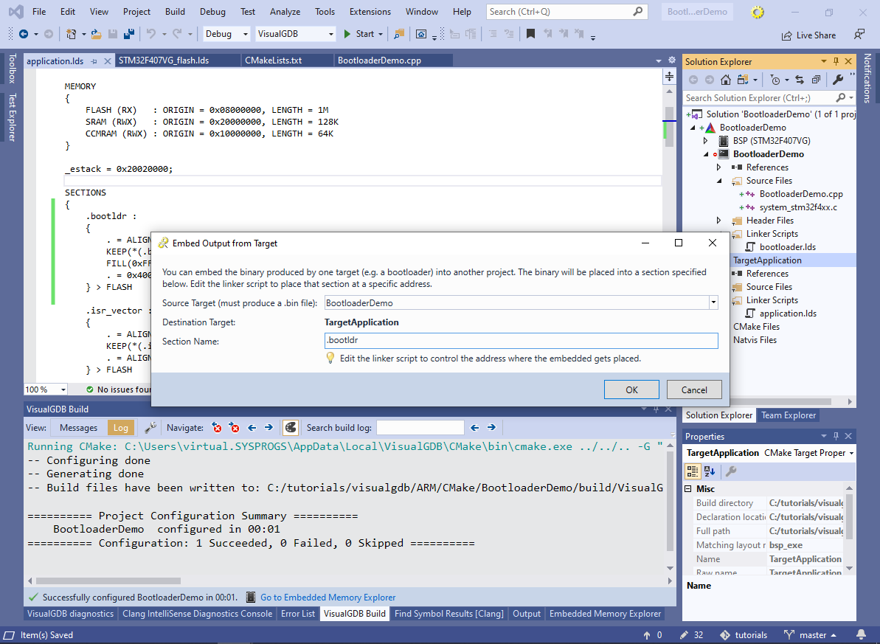This screenshot has width=880, height=644.
Task: Collapse the bold BootloaderDemo project node
Action: click(705, 154)
